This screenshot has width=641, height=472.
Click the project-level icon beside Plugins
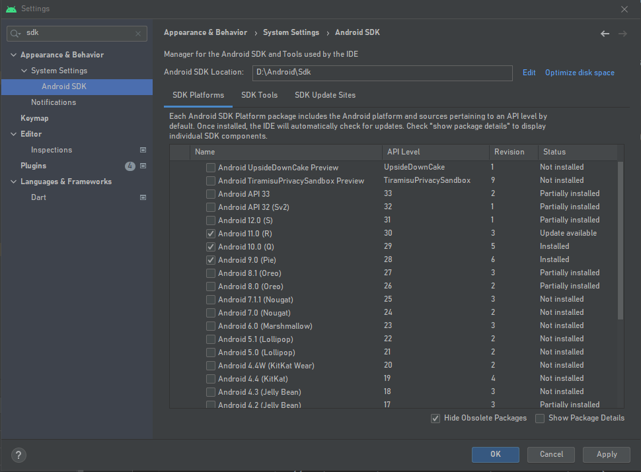pyautogui.click(x=143, y=166)
